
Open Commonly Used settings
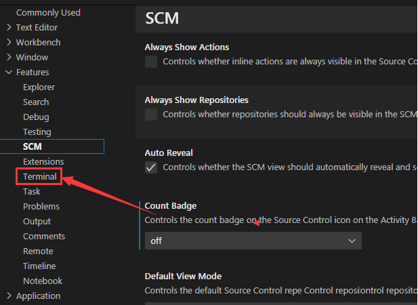[48, 13]
